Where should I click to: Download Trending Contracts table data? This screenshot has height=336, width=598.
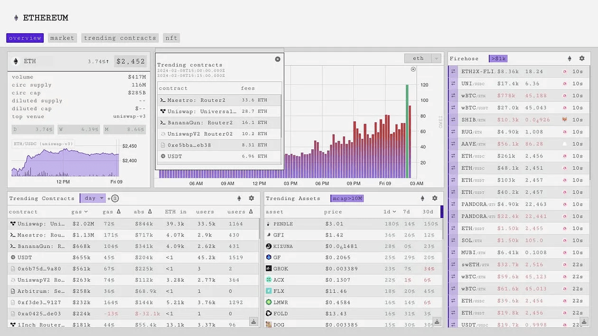tap(253, 322)
